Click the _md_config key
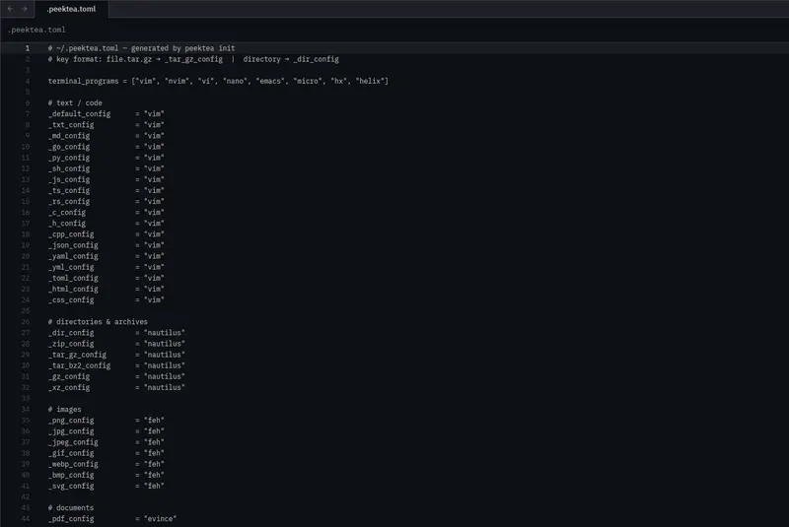 (69, 136)
